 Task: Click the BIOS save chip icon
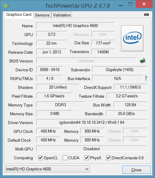point(143,61)
